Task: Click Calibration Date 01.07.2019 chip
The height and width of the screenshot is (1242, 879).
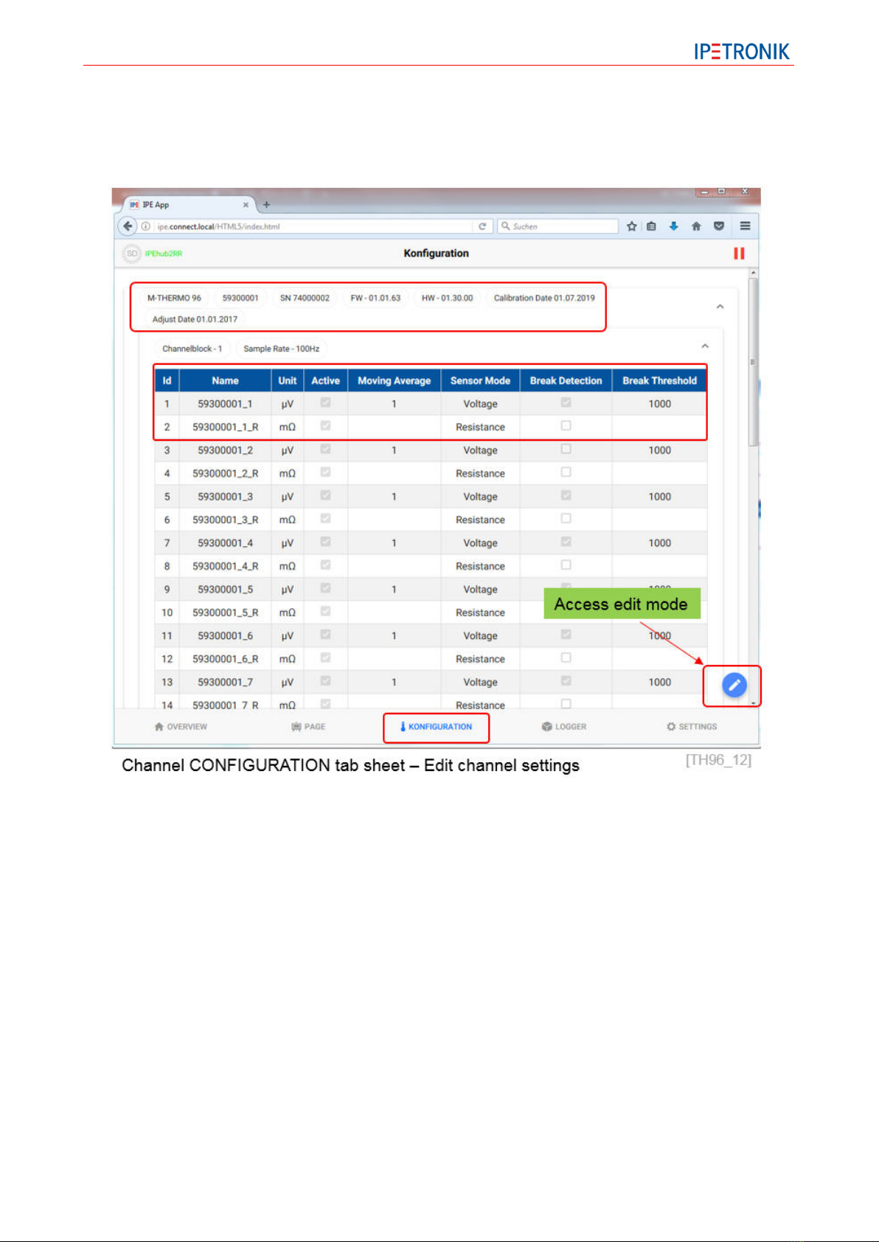Action: [544, 298]
